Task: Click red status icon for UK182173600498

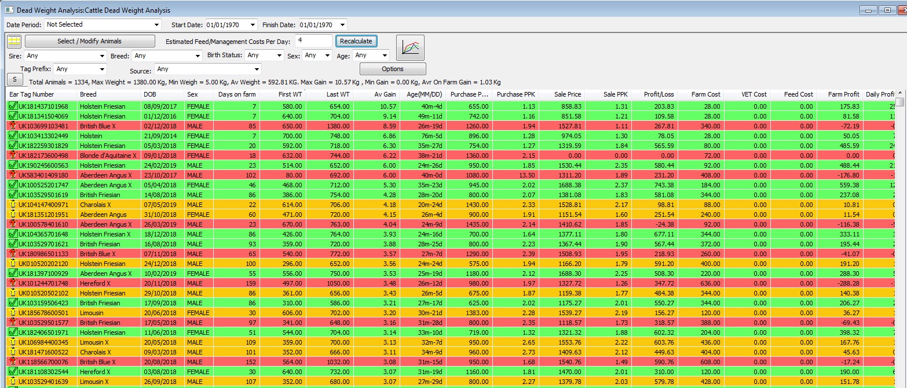Action: tap(13, 156)
